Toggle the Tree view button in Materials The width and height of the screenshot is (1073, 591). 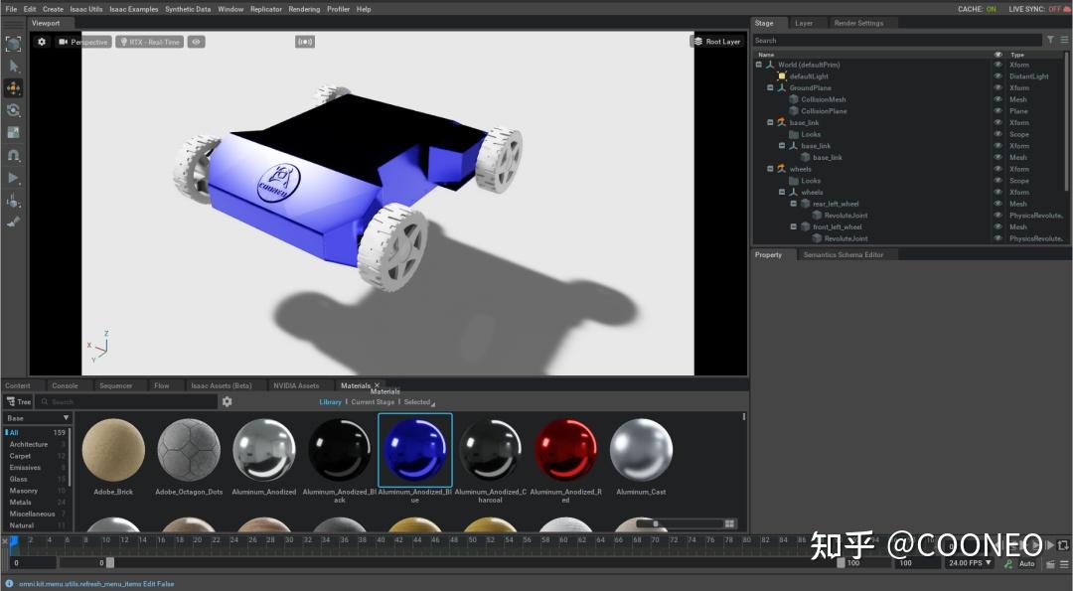(19, 402)
